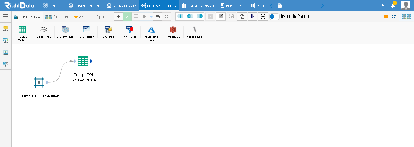Select the SAP Bobj data source
This screenshot has width=414, height=147.
tap(130, 30)
